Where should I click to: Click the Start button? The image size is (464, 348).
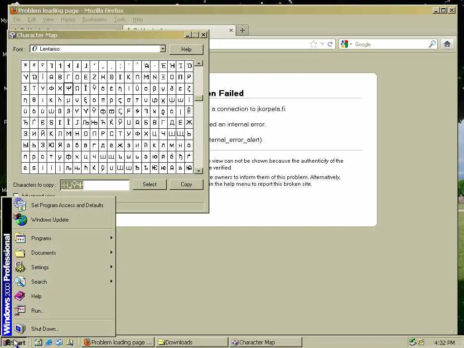pyautogui.click(x=14, y=343)
